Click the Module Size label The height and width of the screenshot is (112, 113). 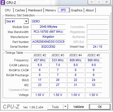pyautogui.click(x=21, y=27)
